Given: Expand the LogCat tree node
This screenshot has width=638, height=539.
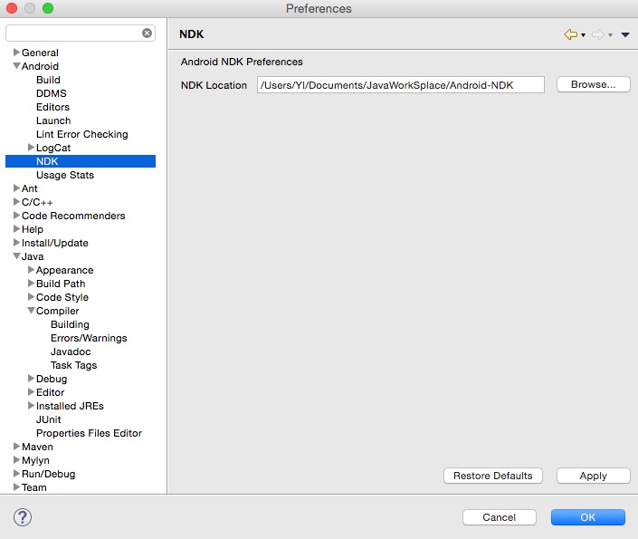Looking at the screenshot, I should pyautogui.click(x=31, y=148).
